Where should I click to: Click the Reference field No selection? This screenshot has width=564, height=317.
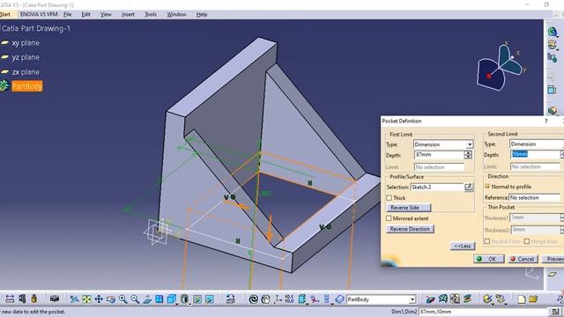[x=535, y=197]
